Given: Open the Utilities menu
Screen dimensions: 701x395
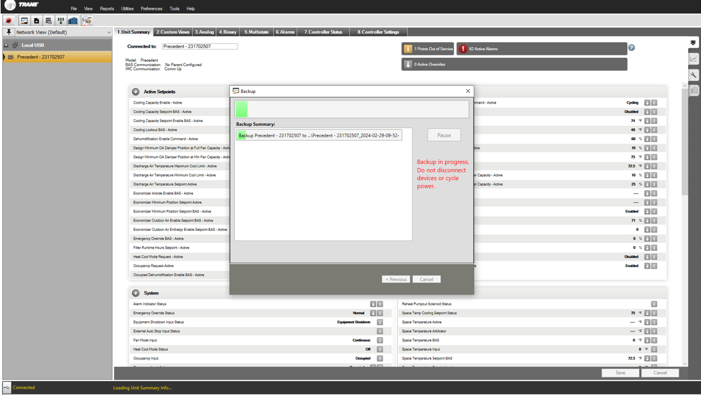Looking at the screenshot, I should 127,8.
